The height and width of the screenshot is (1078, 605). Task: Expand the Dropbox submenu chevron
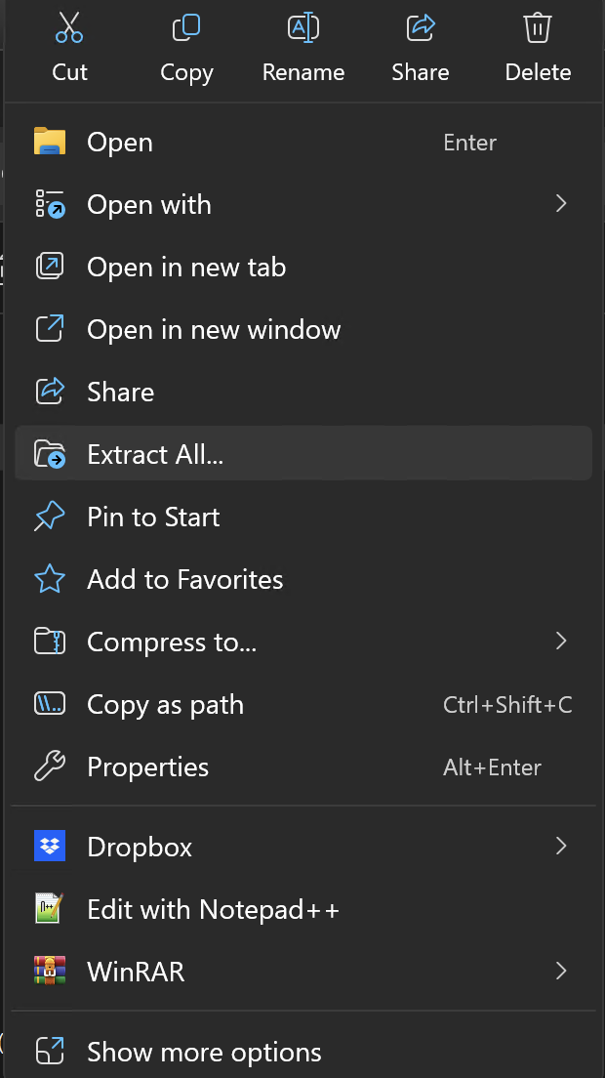pyautogui.click(x=561, y=846)
